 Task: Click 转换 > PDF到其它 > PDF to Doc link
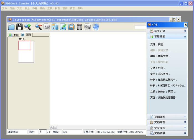pyautogui.click(x=168, y=86)
